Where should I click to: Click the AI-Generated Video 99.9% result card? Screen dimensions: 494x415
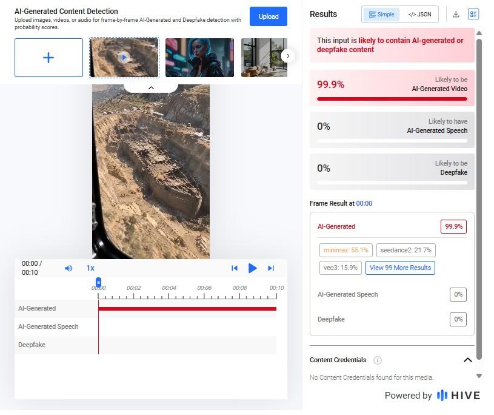pos(392,87)
